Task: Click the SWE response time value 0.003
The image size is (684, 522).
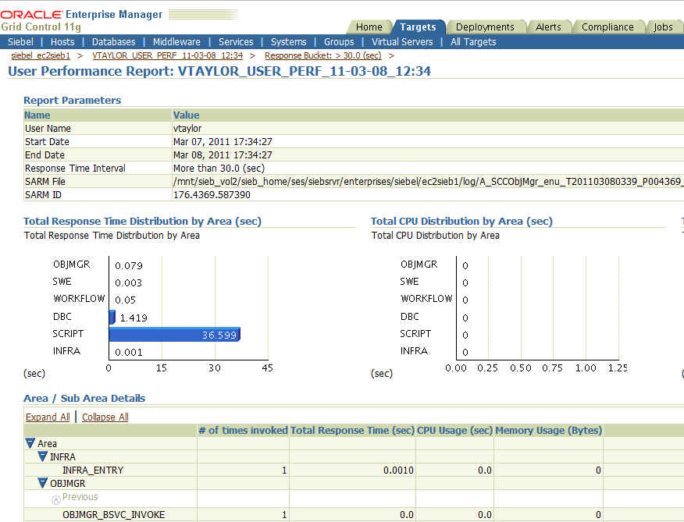Action: coord(128,282)
